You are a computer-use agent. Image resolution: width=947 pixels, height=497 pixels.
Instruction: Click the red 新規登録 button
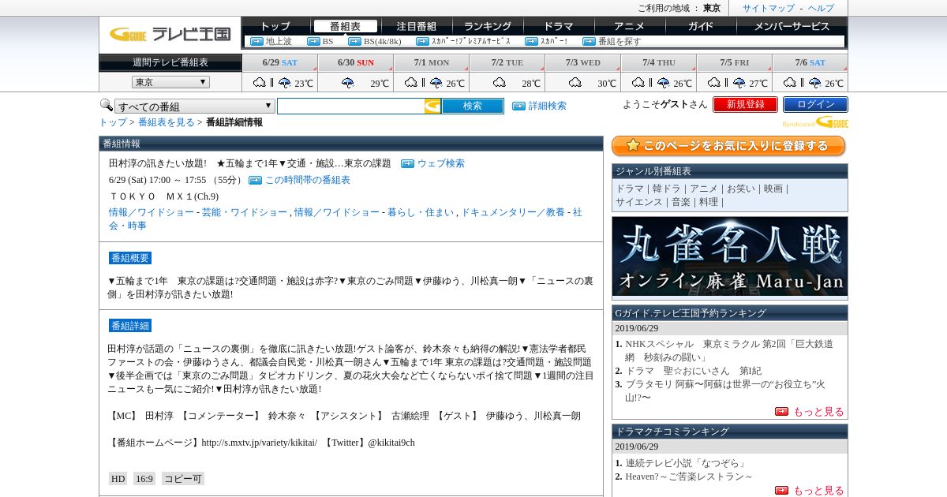tap(745, 104)
